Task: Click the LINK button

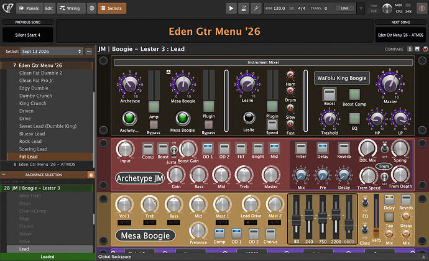Action: 344,8
